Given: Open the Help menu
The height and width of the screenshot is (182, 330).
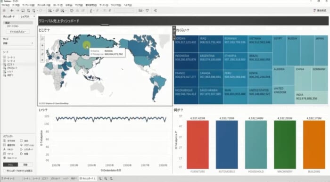Looking at the screenshot, I should [x=128, y=5].
